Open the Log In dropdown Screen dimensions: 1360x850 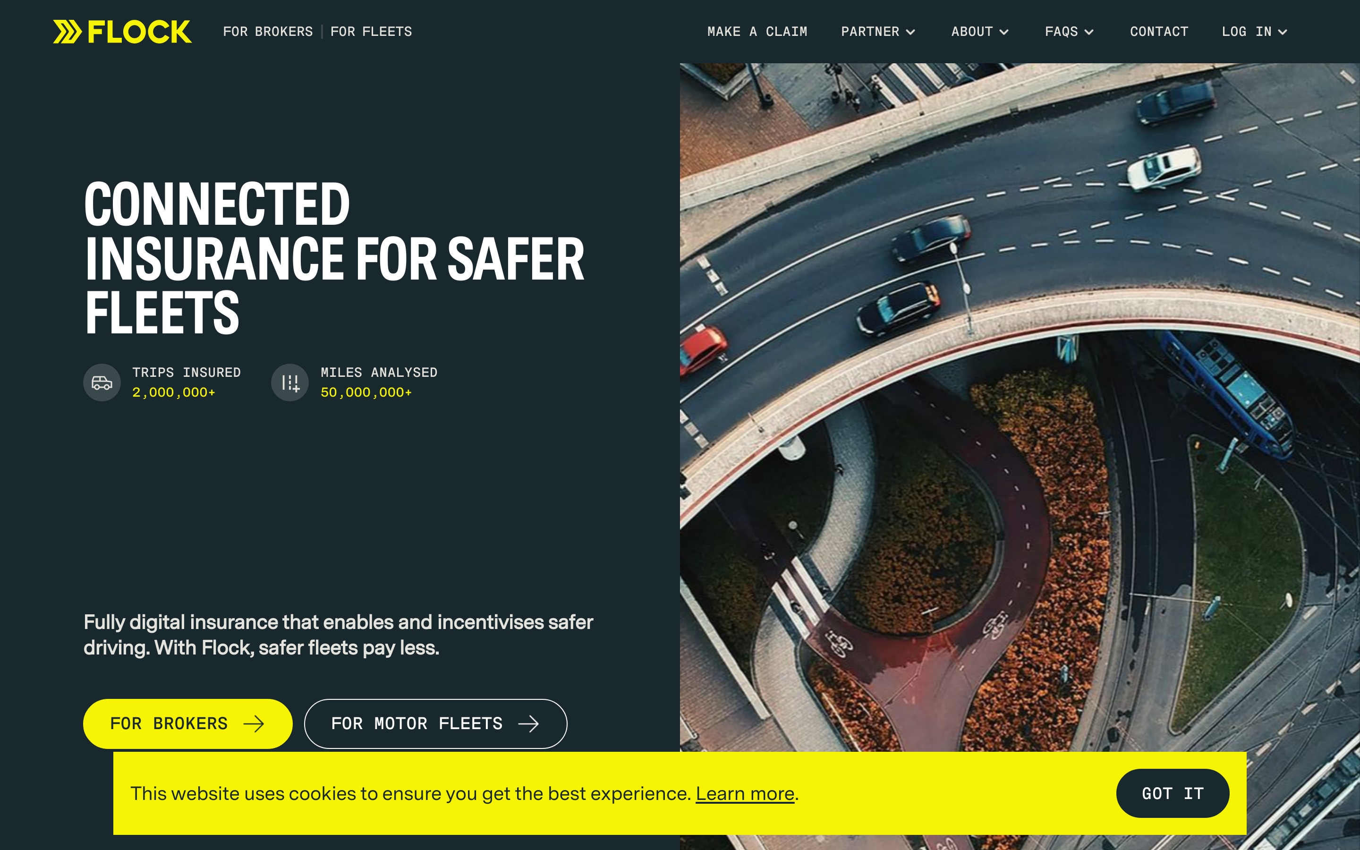(1254, 32)
